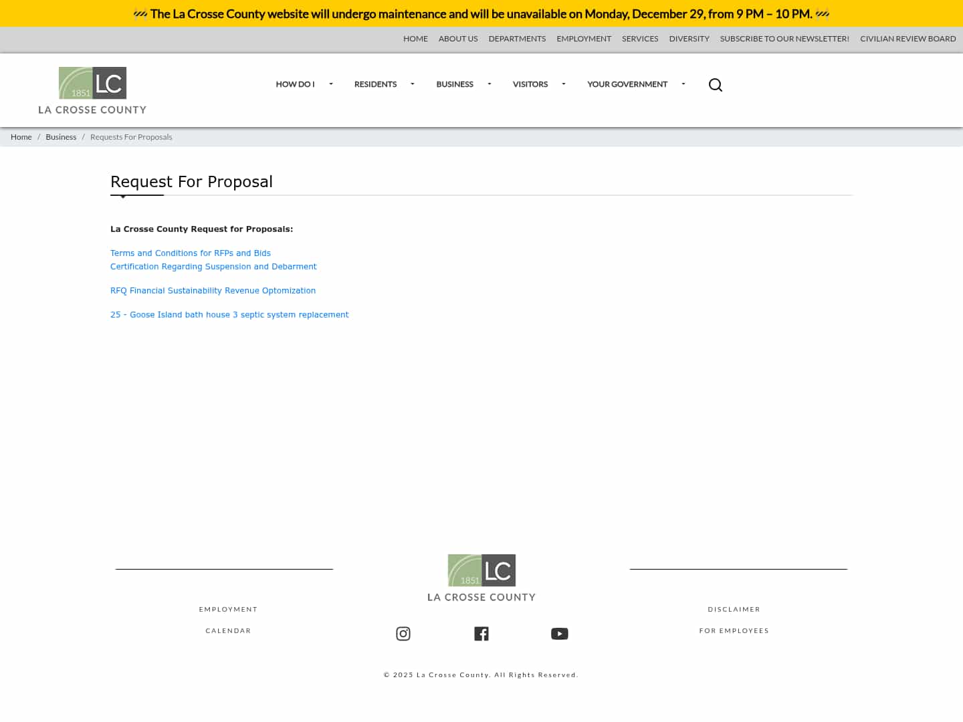This screenshot has width=963, height=722.
Task: Open Goose Island bath house septic replacement
Action: click(229, 314)
